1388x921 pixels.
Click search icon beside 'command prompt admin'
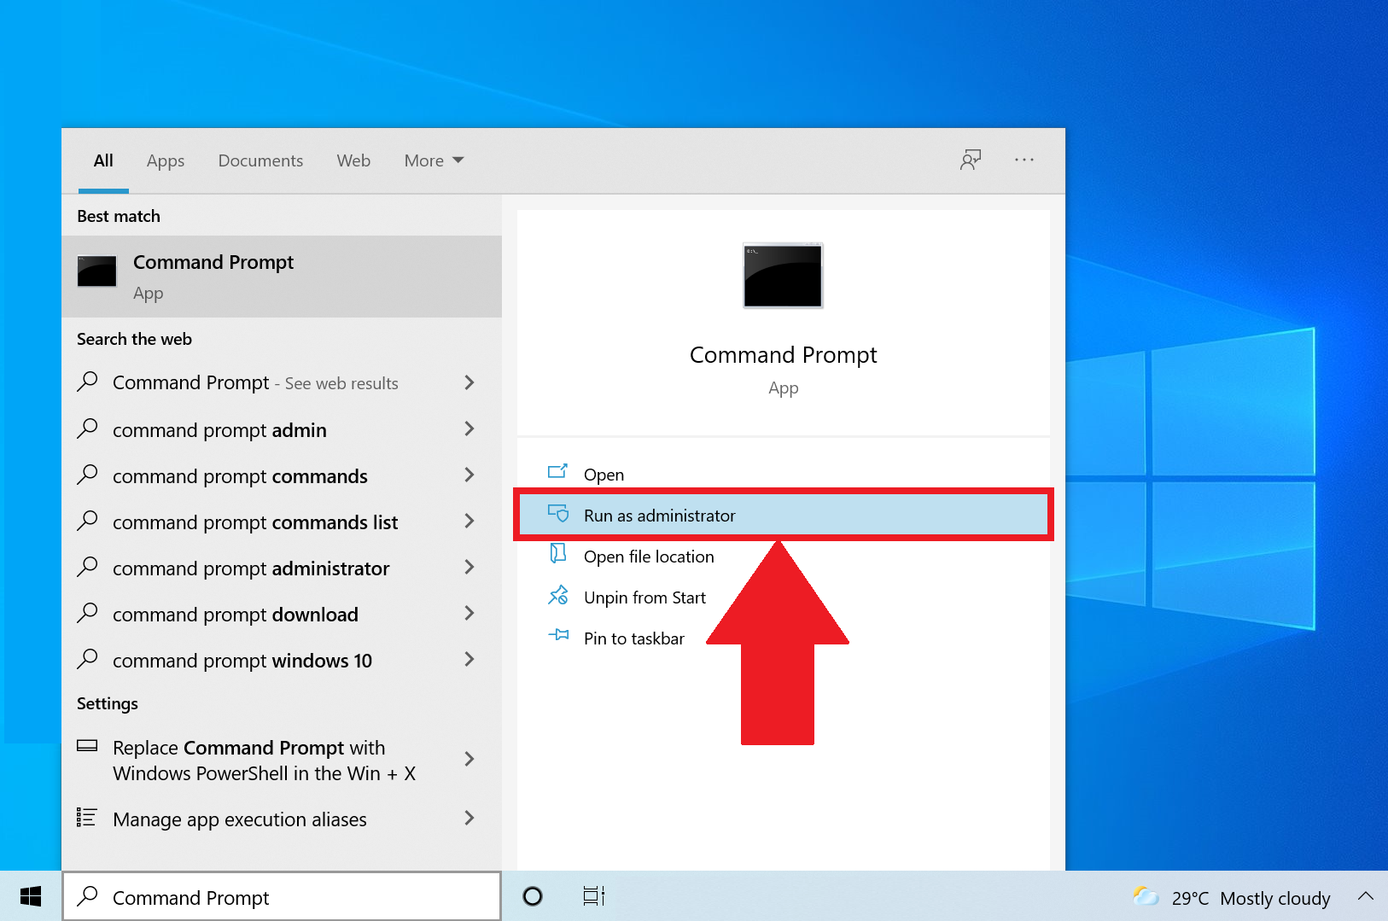(87, 428)
